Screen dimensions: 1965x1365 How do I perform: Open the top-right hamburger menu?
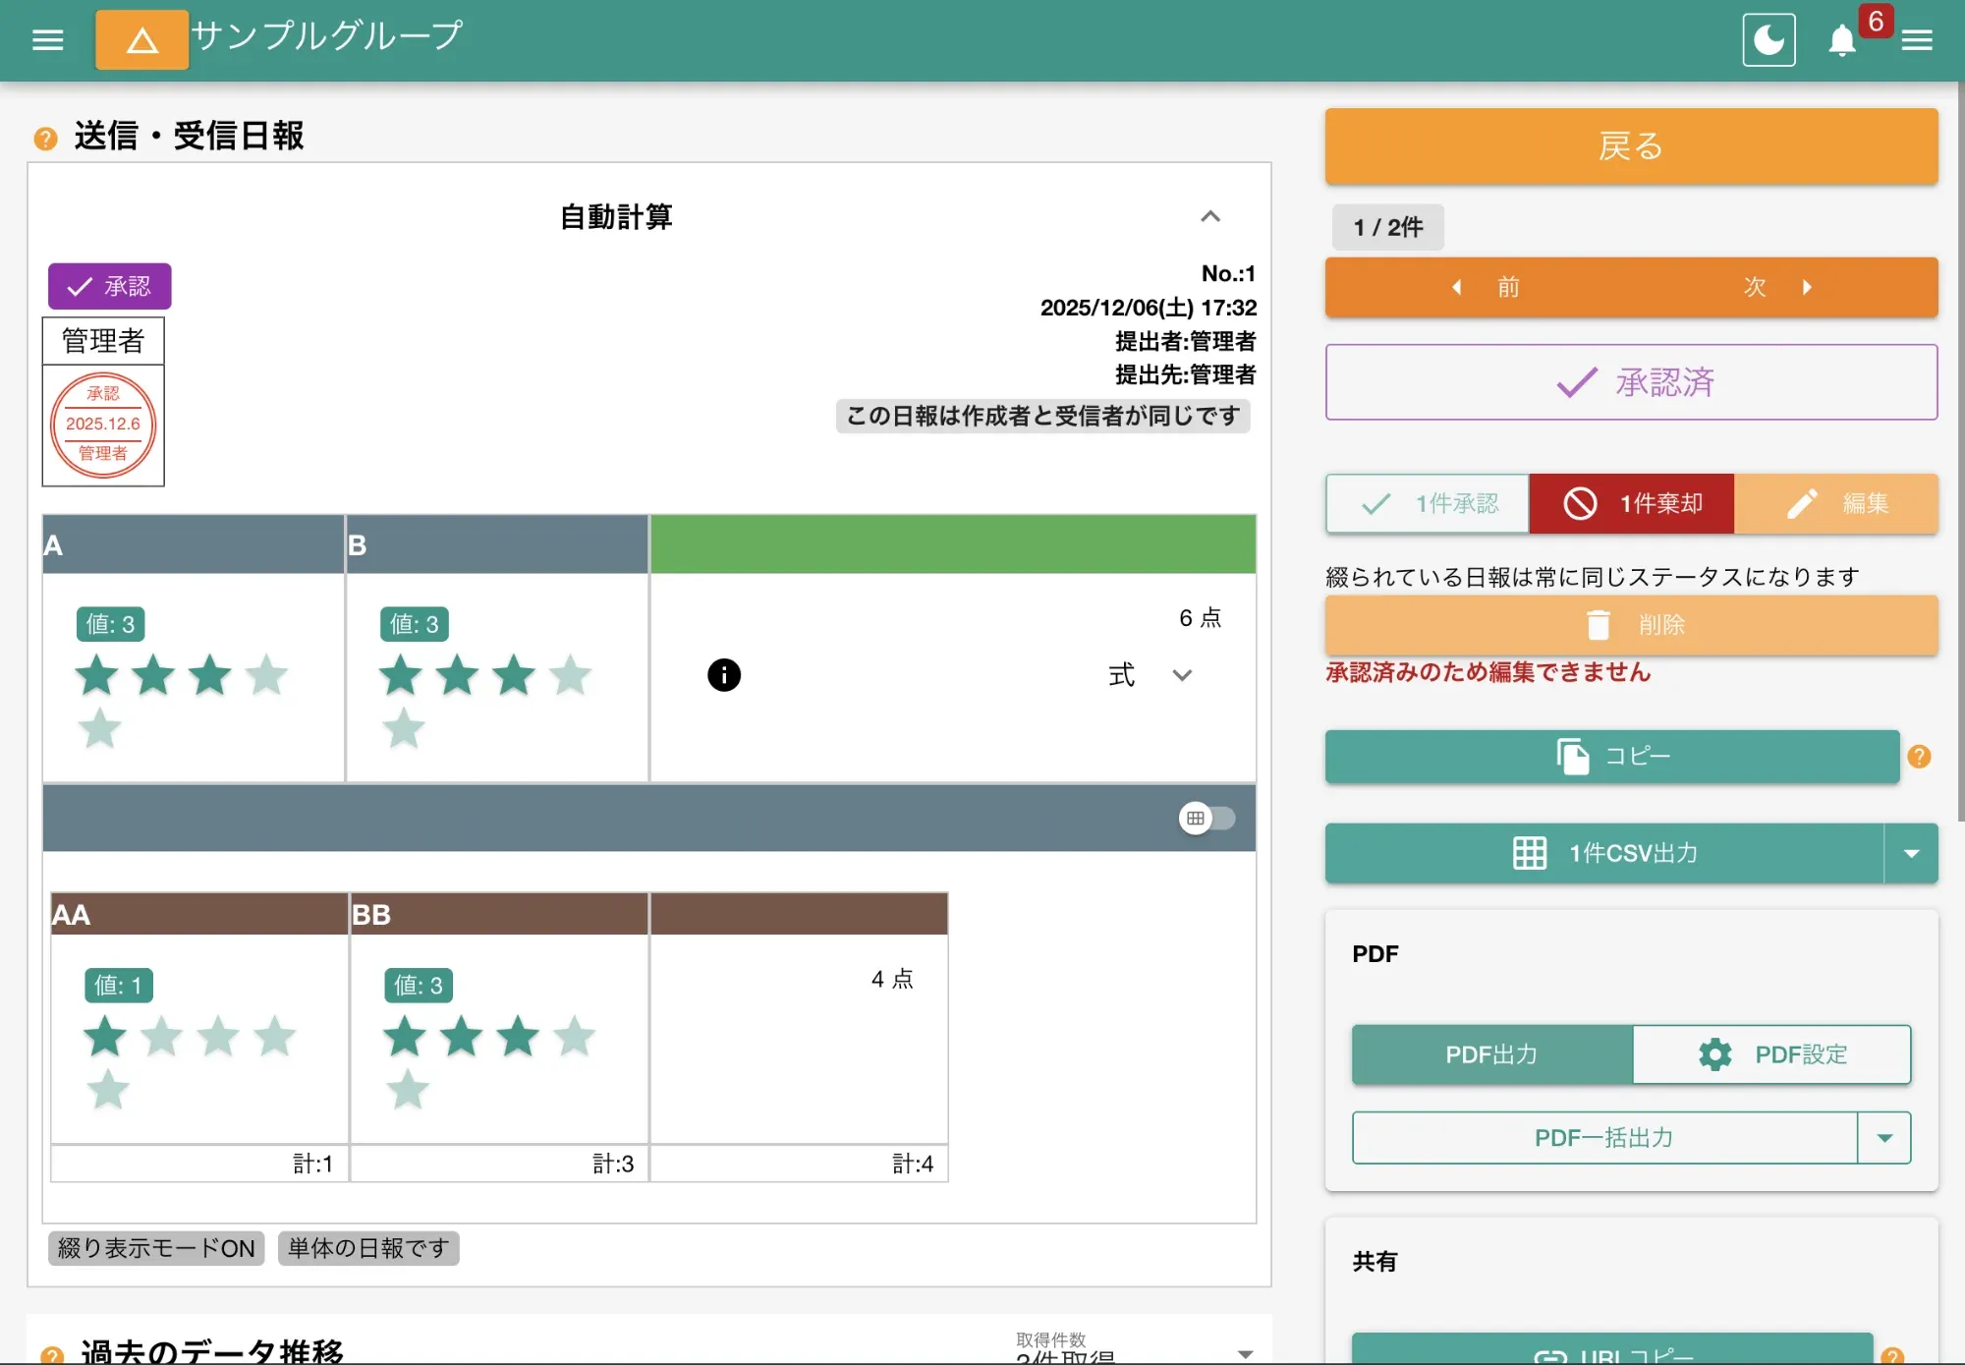1916,39
